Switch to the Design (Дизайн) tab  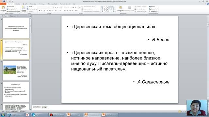tap(25, 4)
